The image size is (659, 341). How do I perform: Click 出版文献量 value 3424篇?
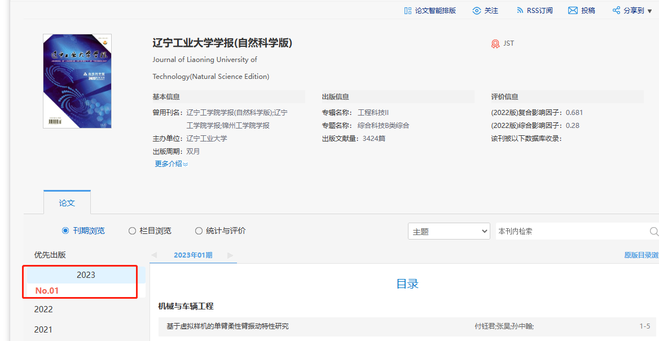click(x=374, y=138)
